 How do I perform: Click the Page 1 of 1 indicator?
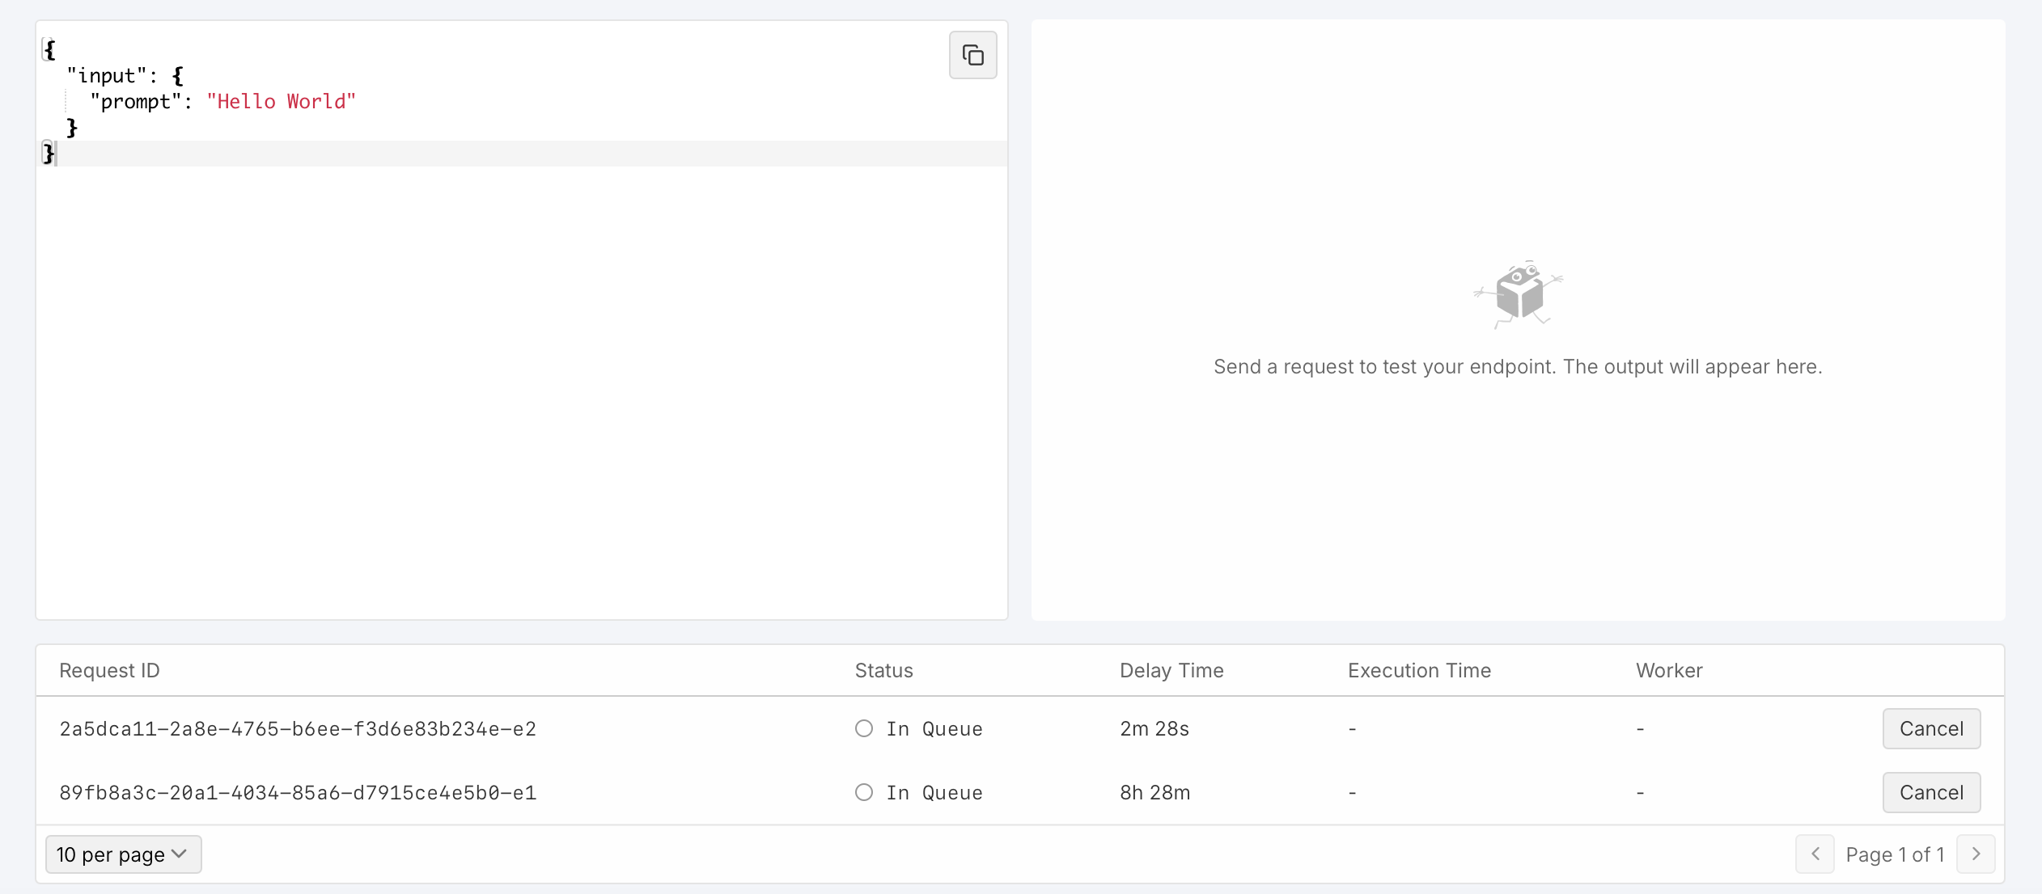point(1894,854)
